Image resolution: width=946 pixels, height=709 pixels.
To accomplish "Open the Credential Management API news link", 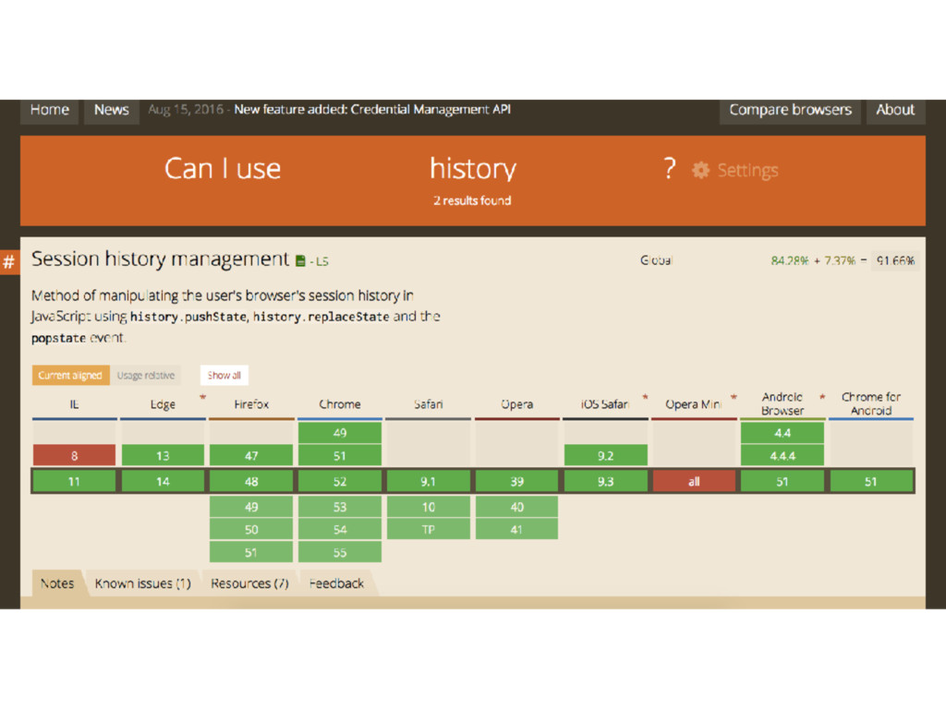I will (x=372, y=110).
